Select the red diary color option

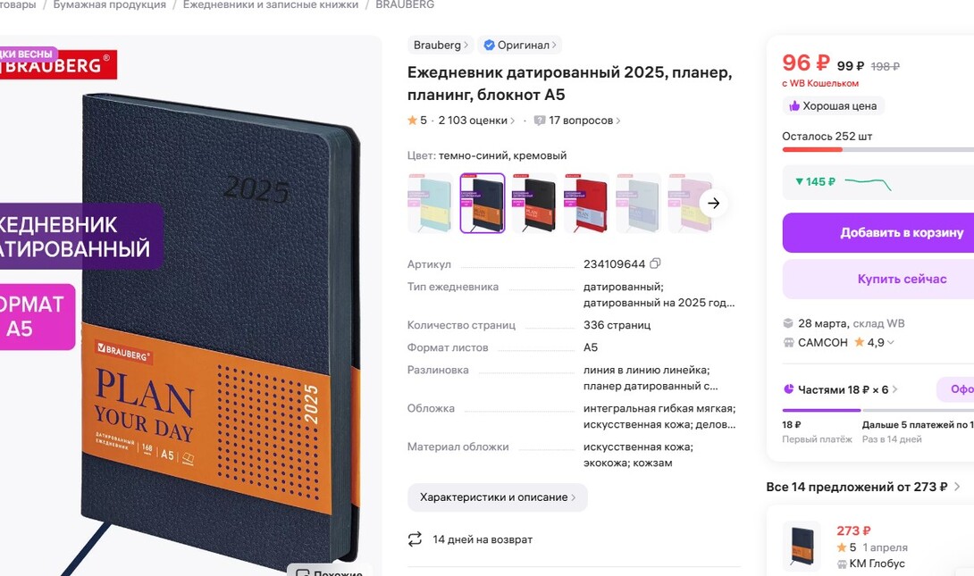click(x=586, y=203)
